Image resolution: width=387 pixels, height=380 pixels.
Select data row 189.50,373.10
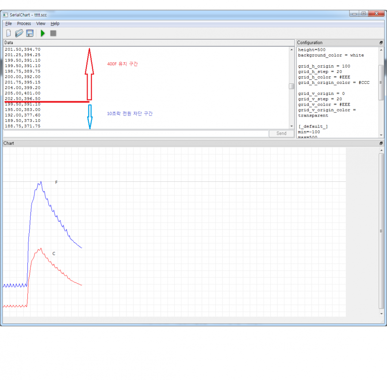point(23,120)
